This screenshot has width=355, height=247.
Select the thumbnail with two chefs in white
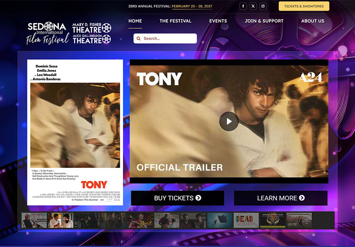60,220
